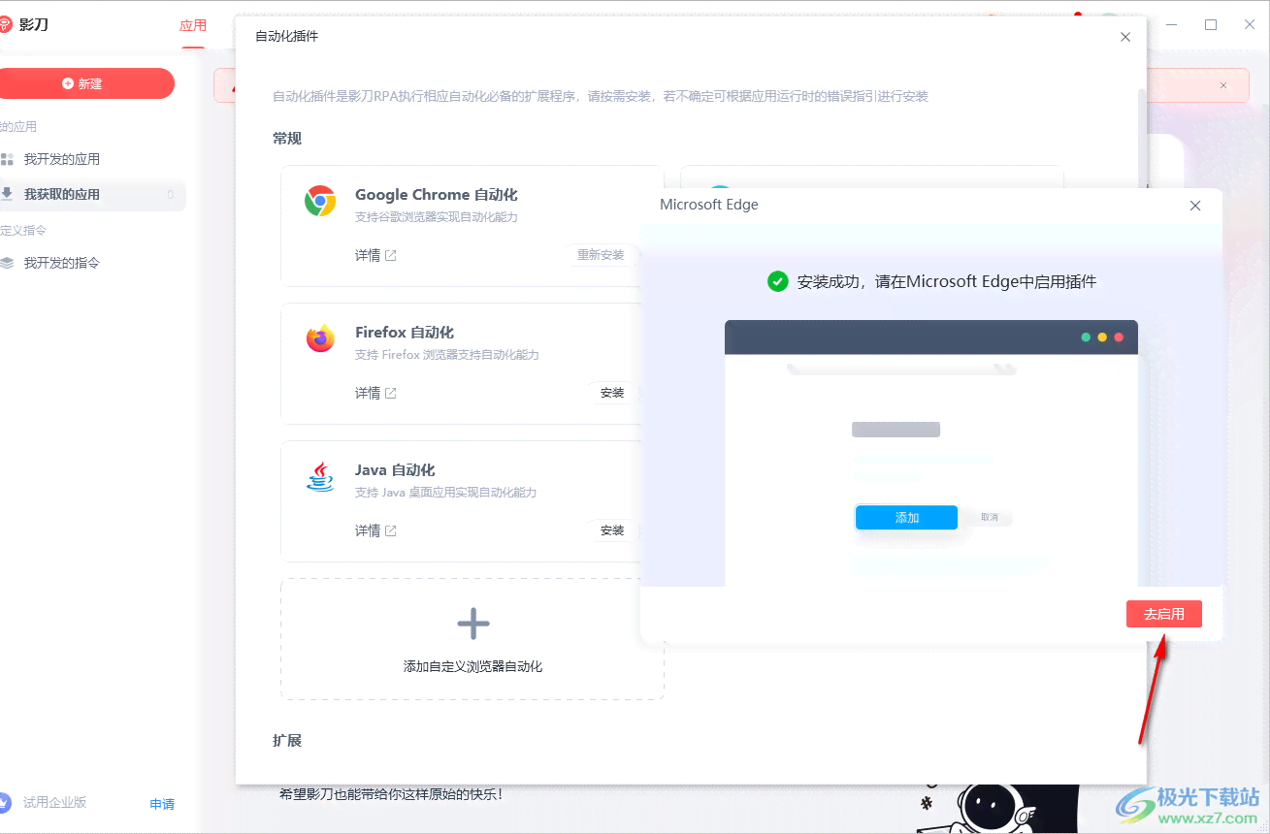Screen dimensions: 1270x834
Task: Toggle the sort arrows beside 我获取的应用
Action: tap(171, 194)
